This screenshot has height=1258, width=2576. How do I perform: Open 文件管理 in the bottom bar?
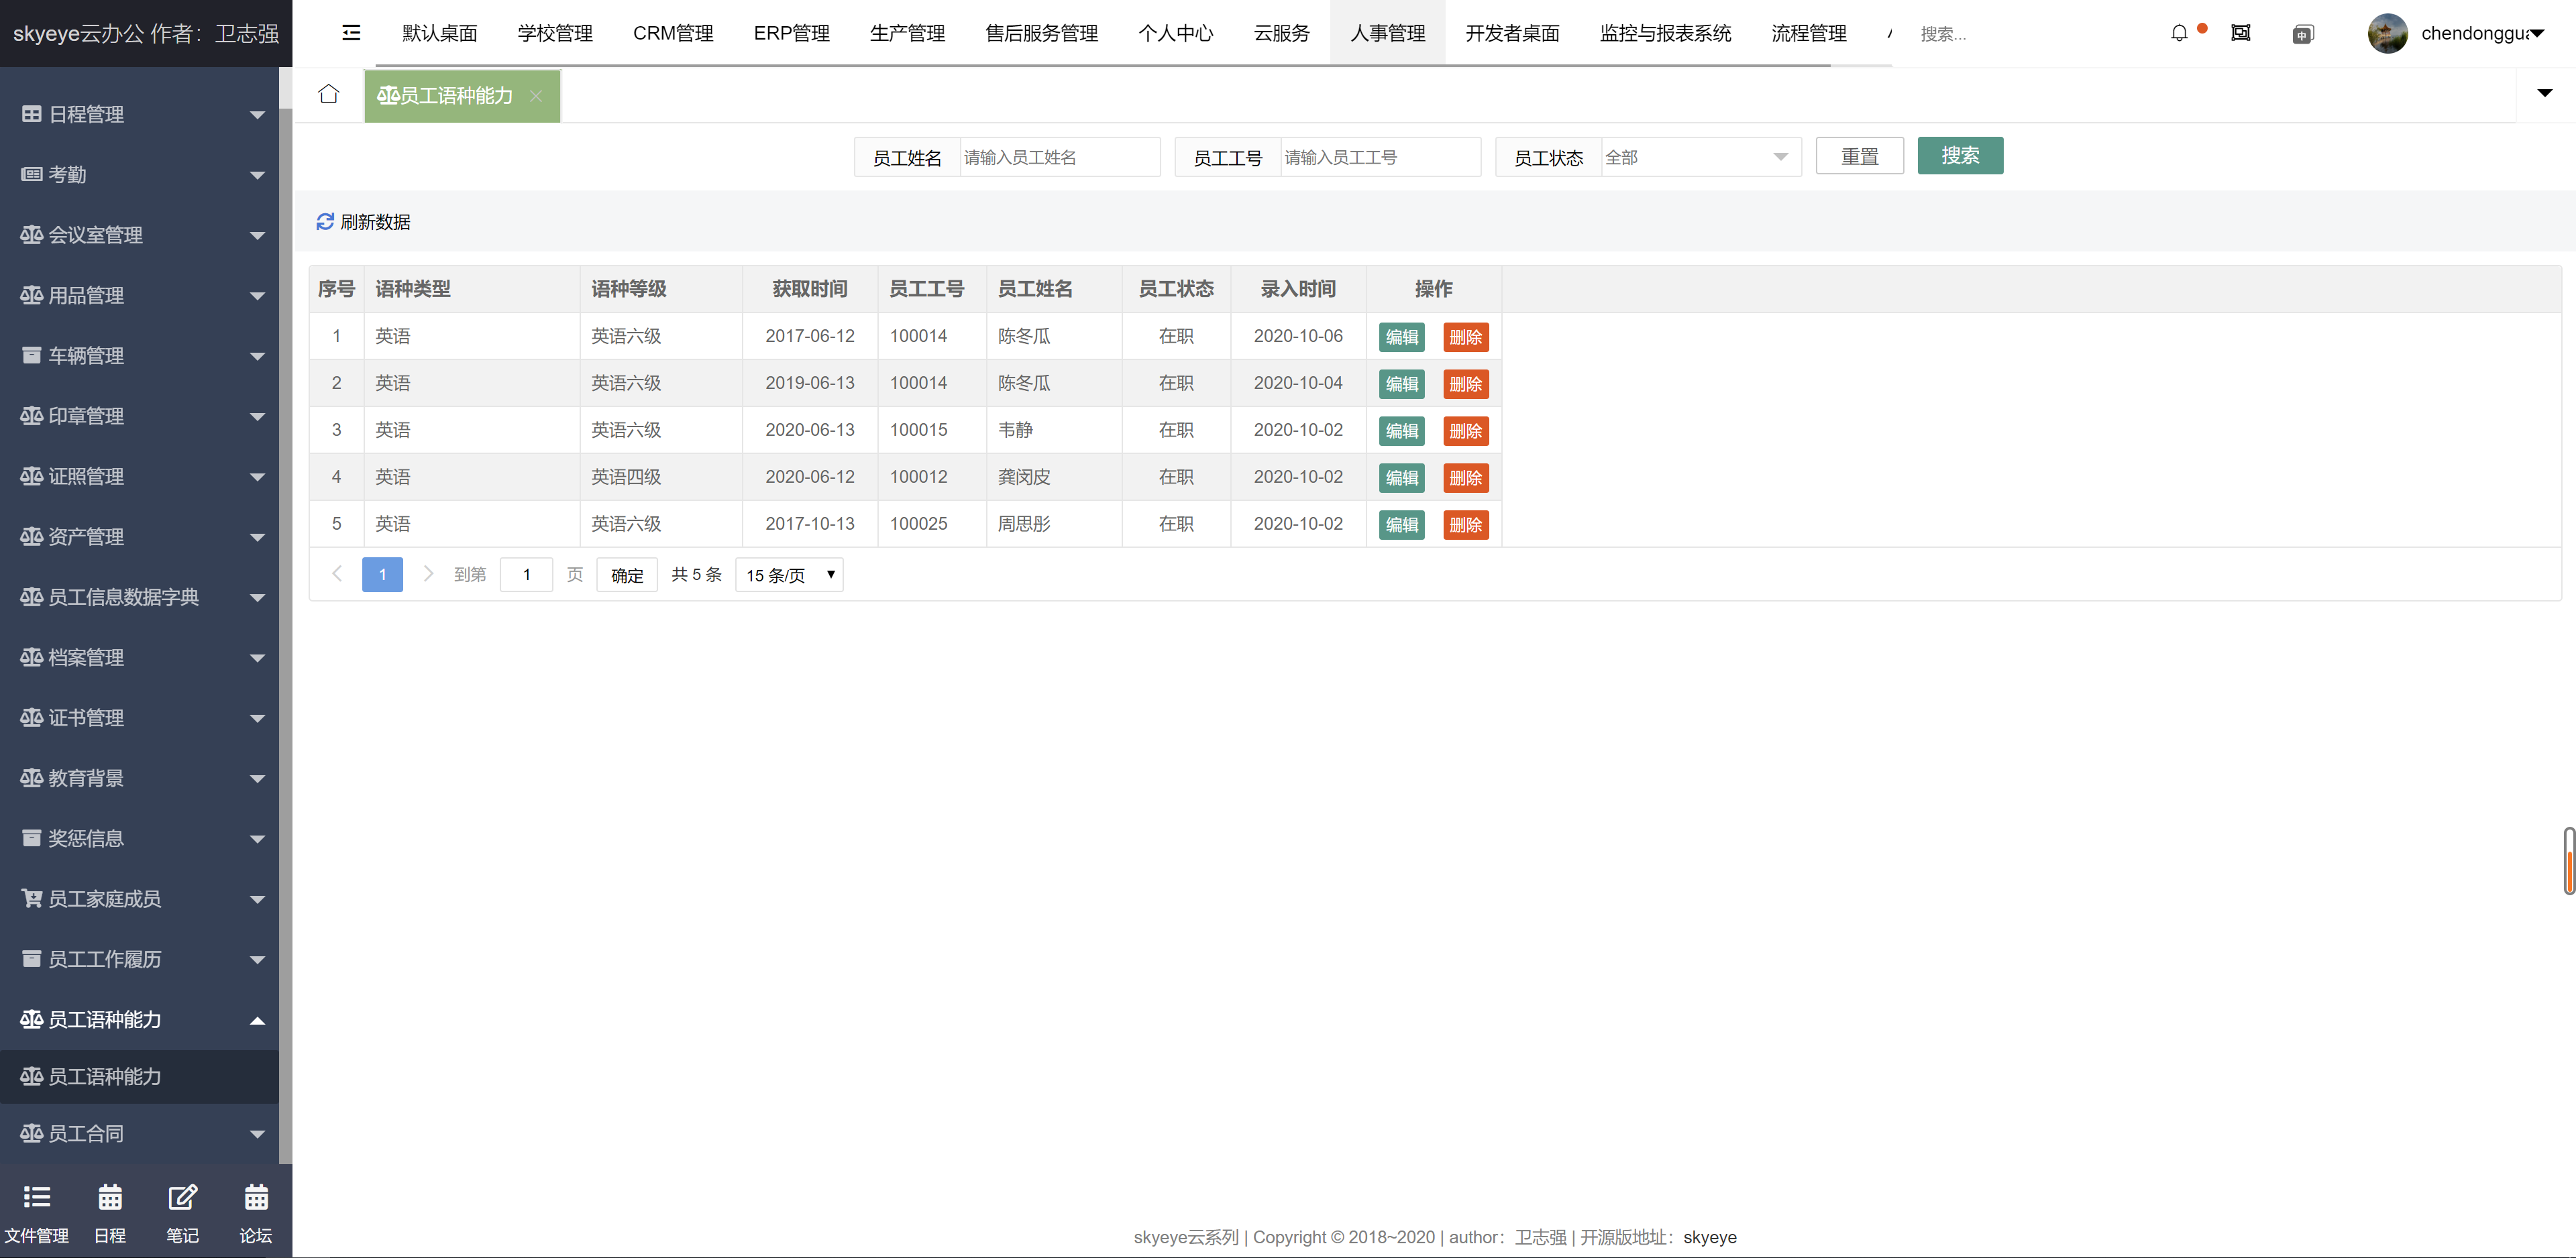point(37,1213)
